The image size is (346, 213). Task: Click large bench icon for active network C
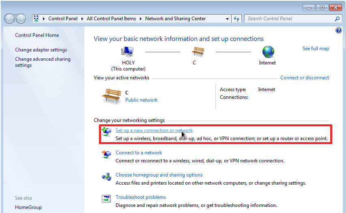[112, 96]
